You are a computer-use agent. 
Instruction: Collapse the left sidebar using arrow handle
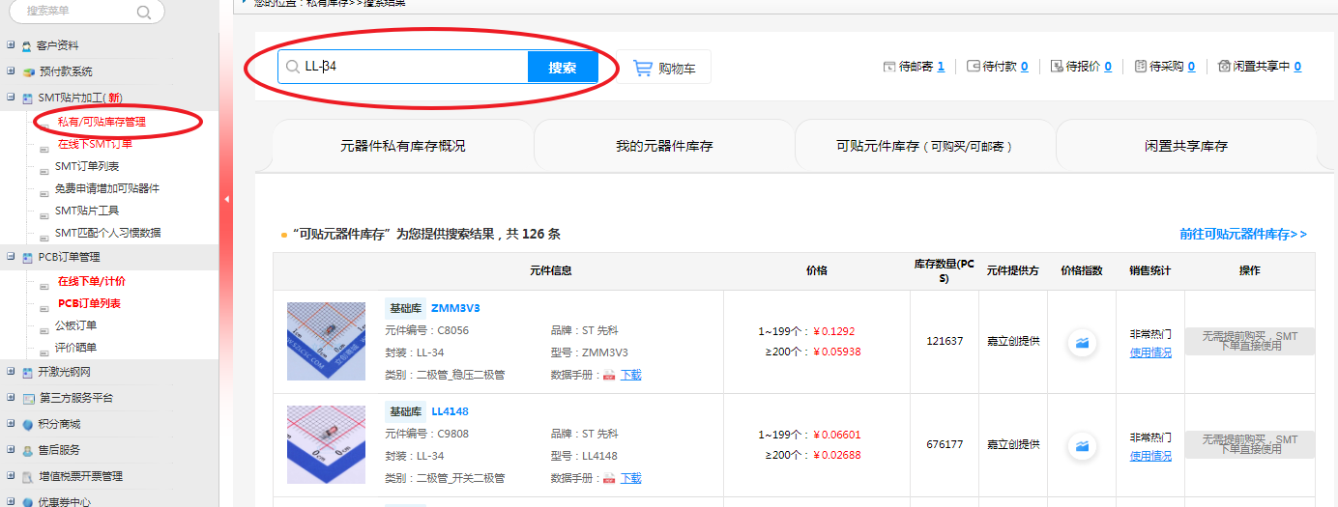[x=226, y=199]
